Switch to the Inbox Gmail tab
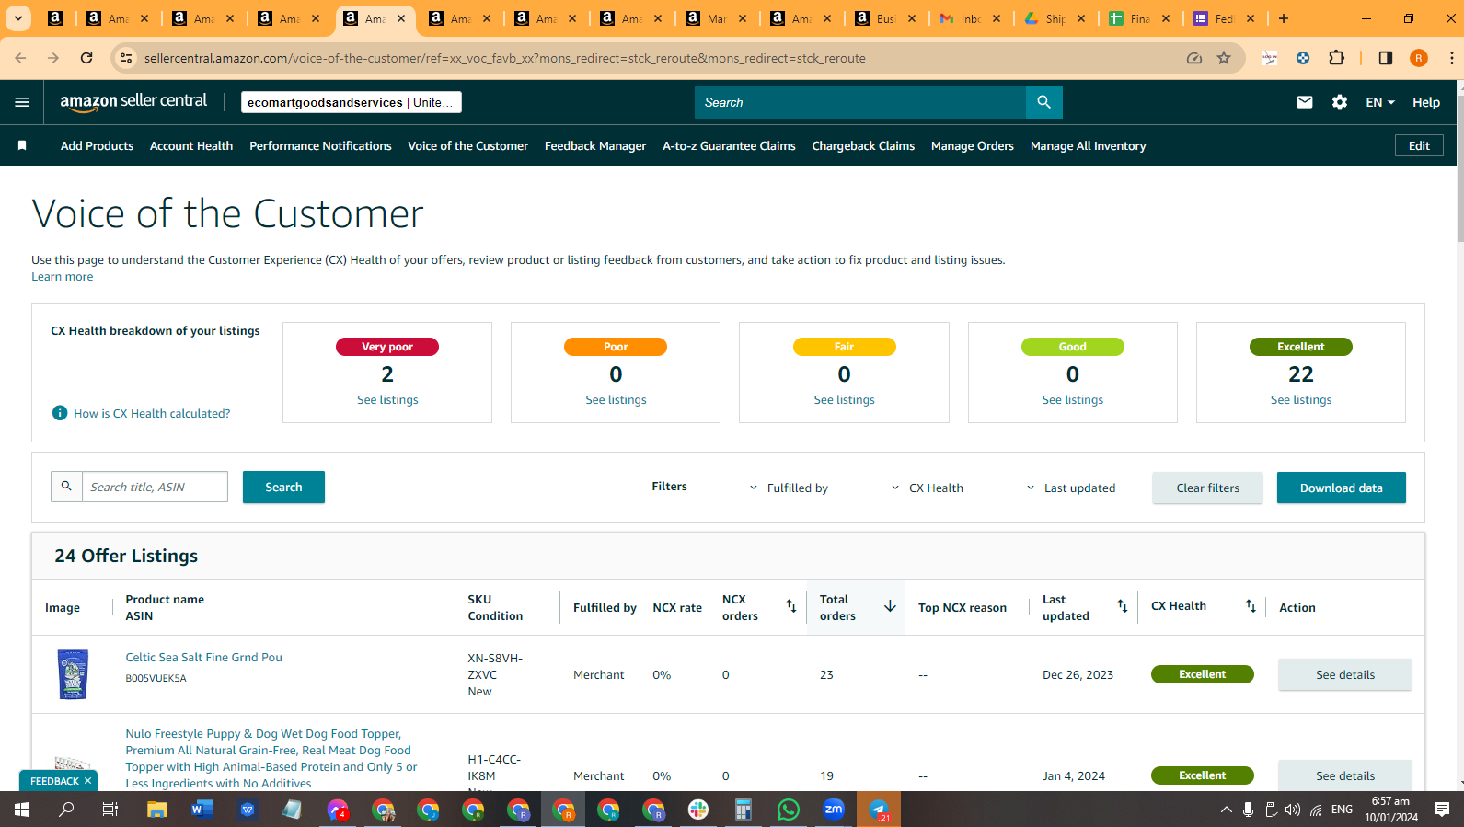This screenshot has height=827, width=1464. (x=971, y=18)
